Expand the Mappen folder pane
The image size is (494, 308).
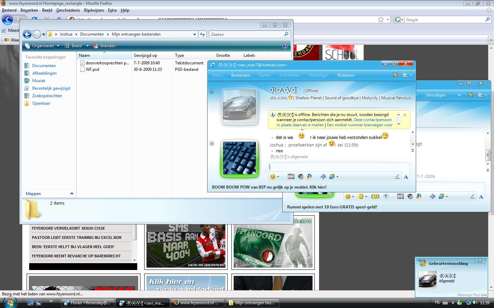coord(72,194)
